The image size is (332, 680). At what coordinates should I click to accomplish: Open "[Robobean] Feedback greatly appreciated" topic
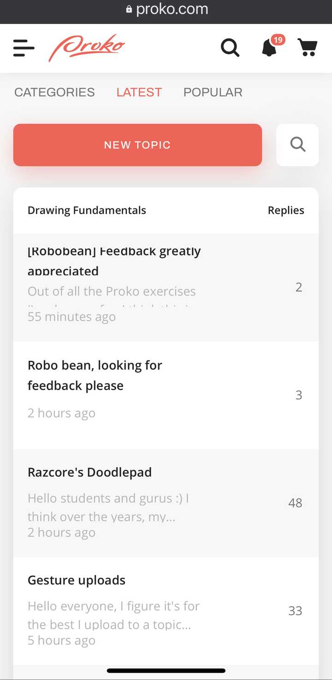[114, 261]
